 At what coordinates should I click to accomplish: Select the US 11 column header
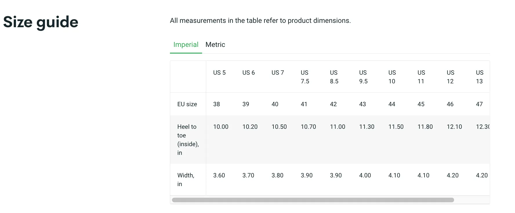point(421,77)
